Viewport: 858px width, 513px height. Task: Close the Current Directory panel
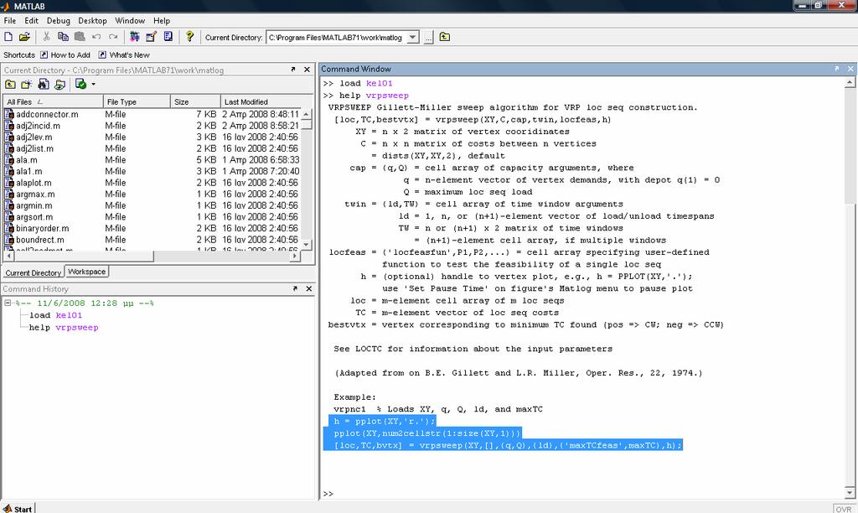coord(307,70)
